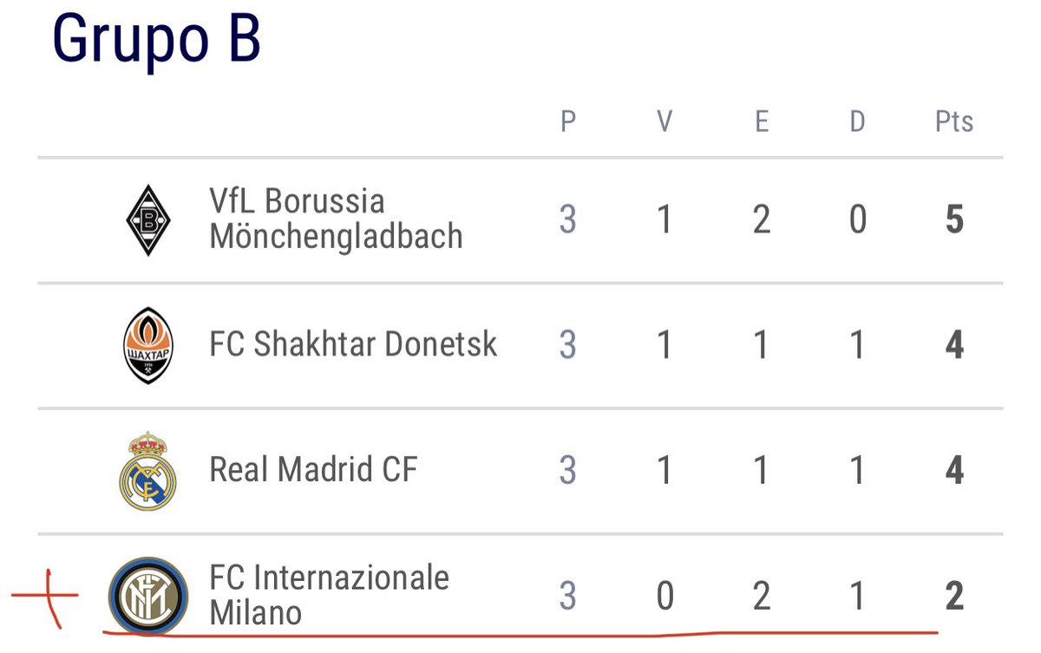Image resolution: width=1041 pixels, height=653 pixels.
Task: Open FC Shakhtar Donetsk team name
Action: (x=353, y=344)
